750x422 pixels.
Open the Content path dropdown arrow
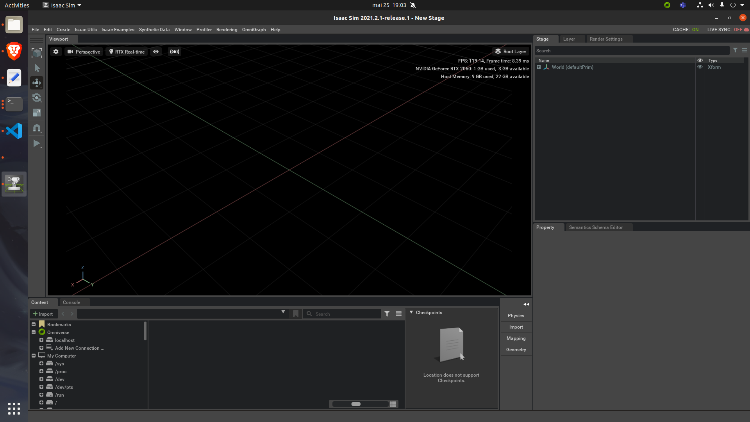click(x=283, y=312)
